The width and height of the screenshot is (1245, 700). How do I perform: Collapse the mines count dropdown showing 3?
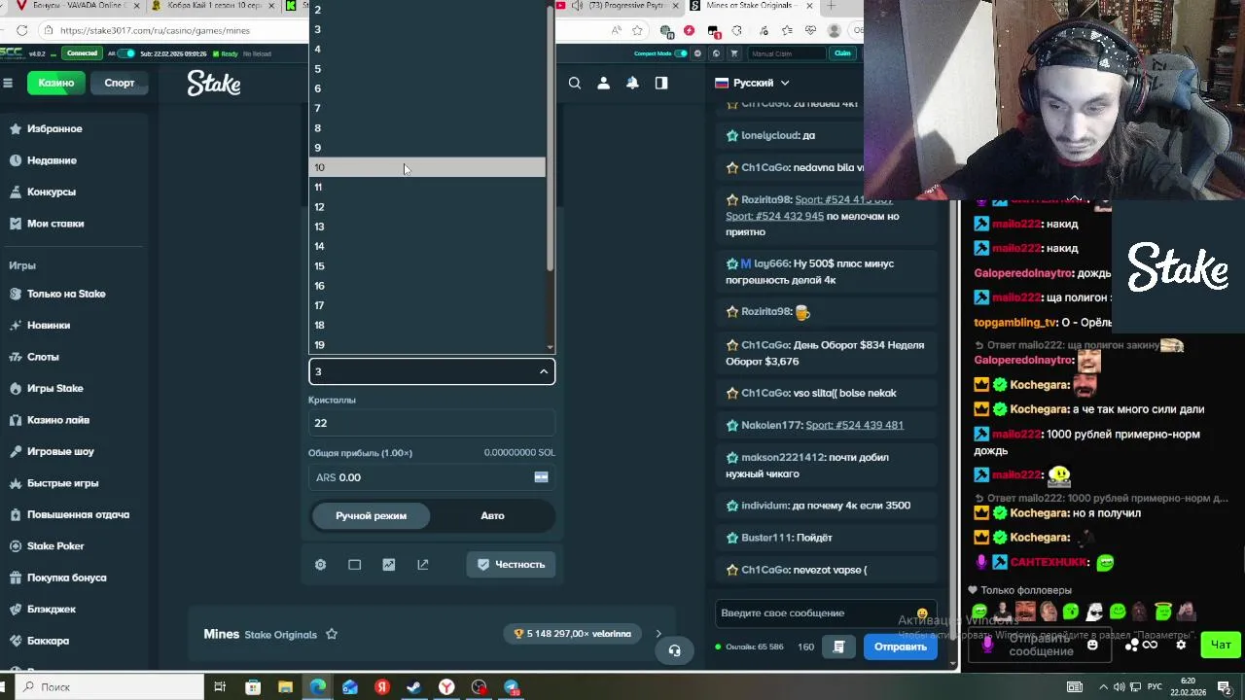point(432,371)
